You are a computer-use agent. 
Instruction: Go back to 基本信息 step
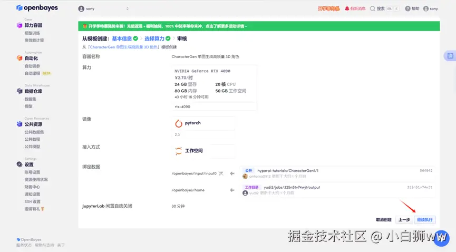[122, 38]
